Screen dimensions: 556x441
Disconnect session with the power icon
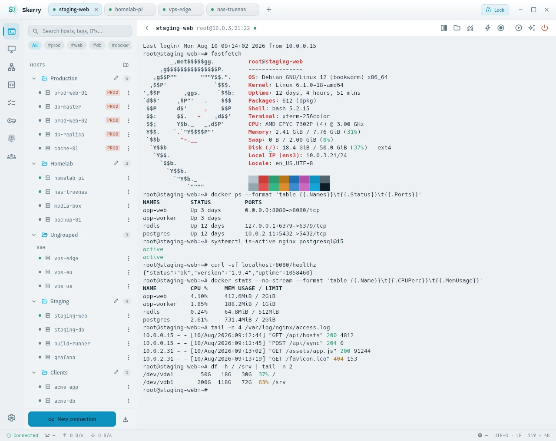pos(545,28)
